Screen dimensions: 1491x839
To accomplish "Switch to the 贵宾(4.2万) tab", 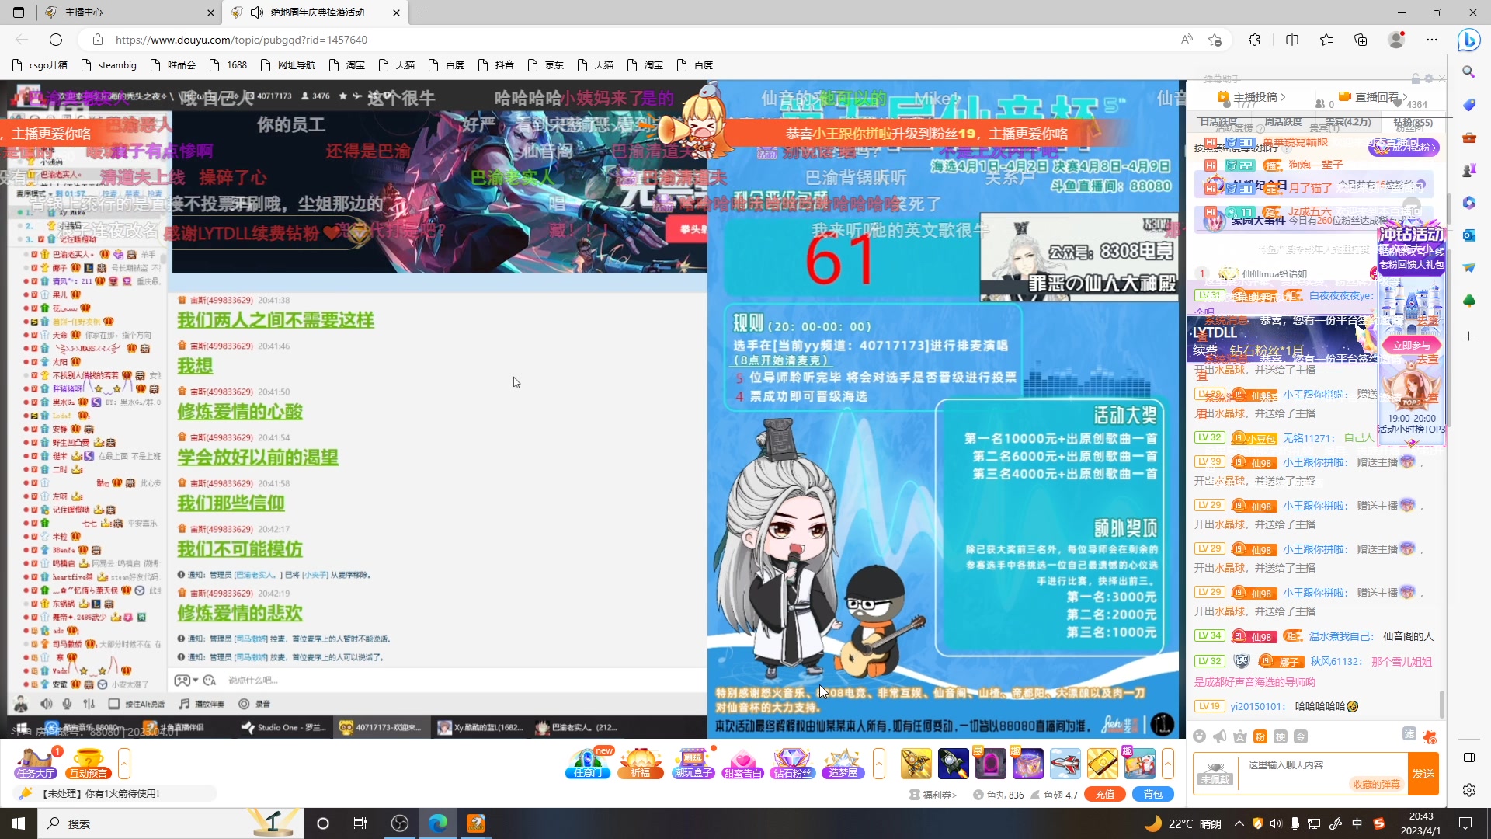I will [1348, 122].
